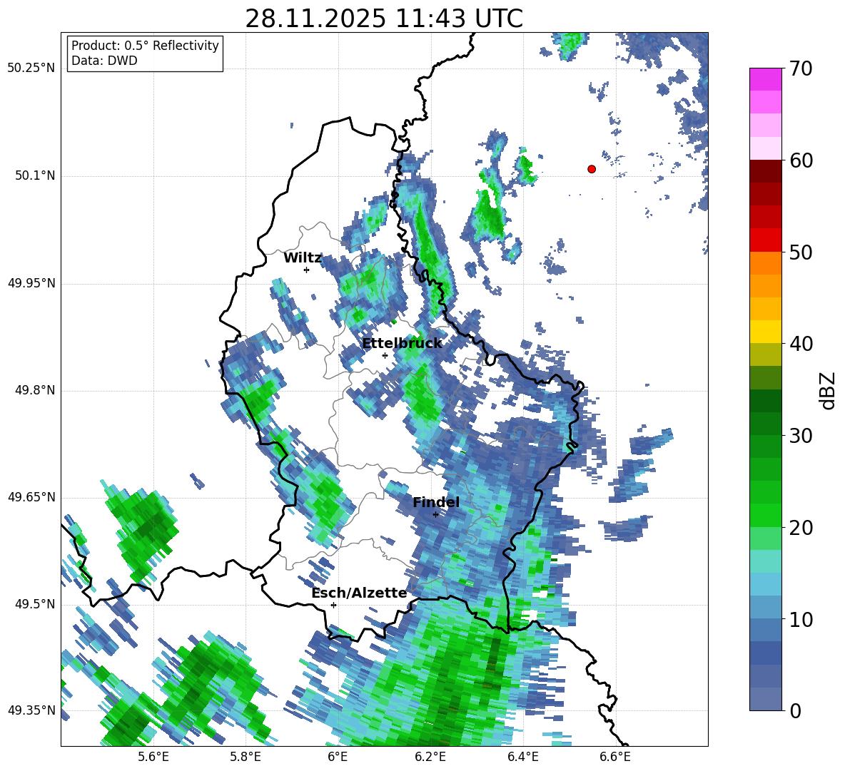Click the Esch/Alzette station cross marker

pyautogui.click(x=333, y=605)
